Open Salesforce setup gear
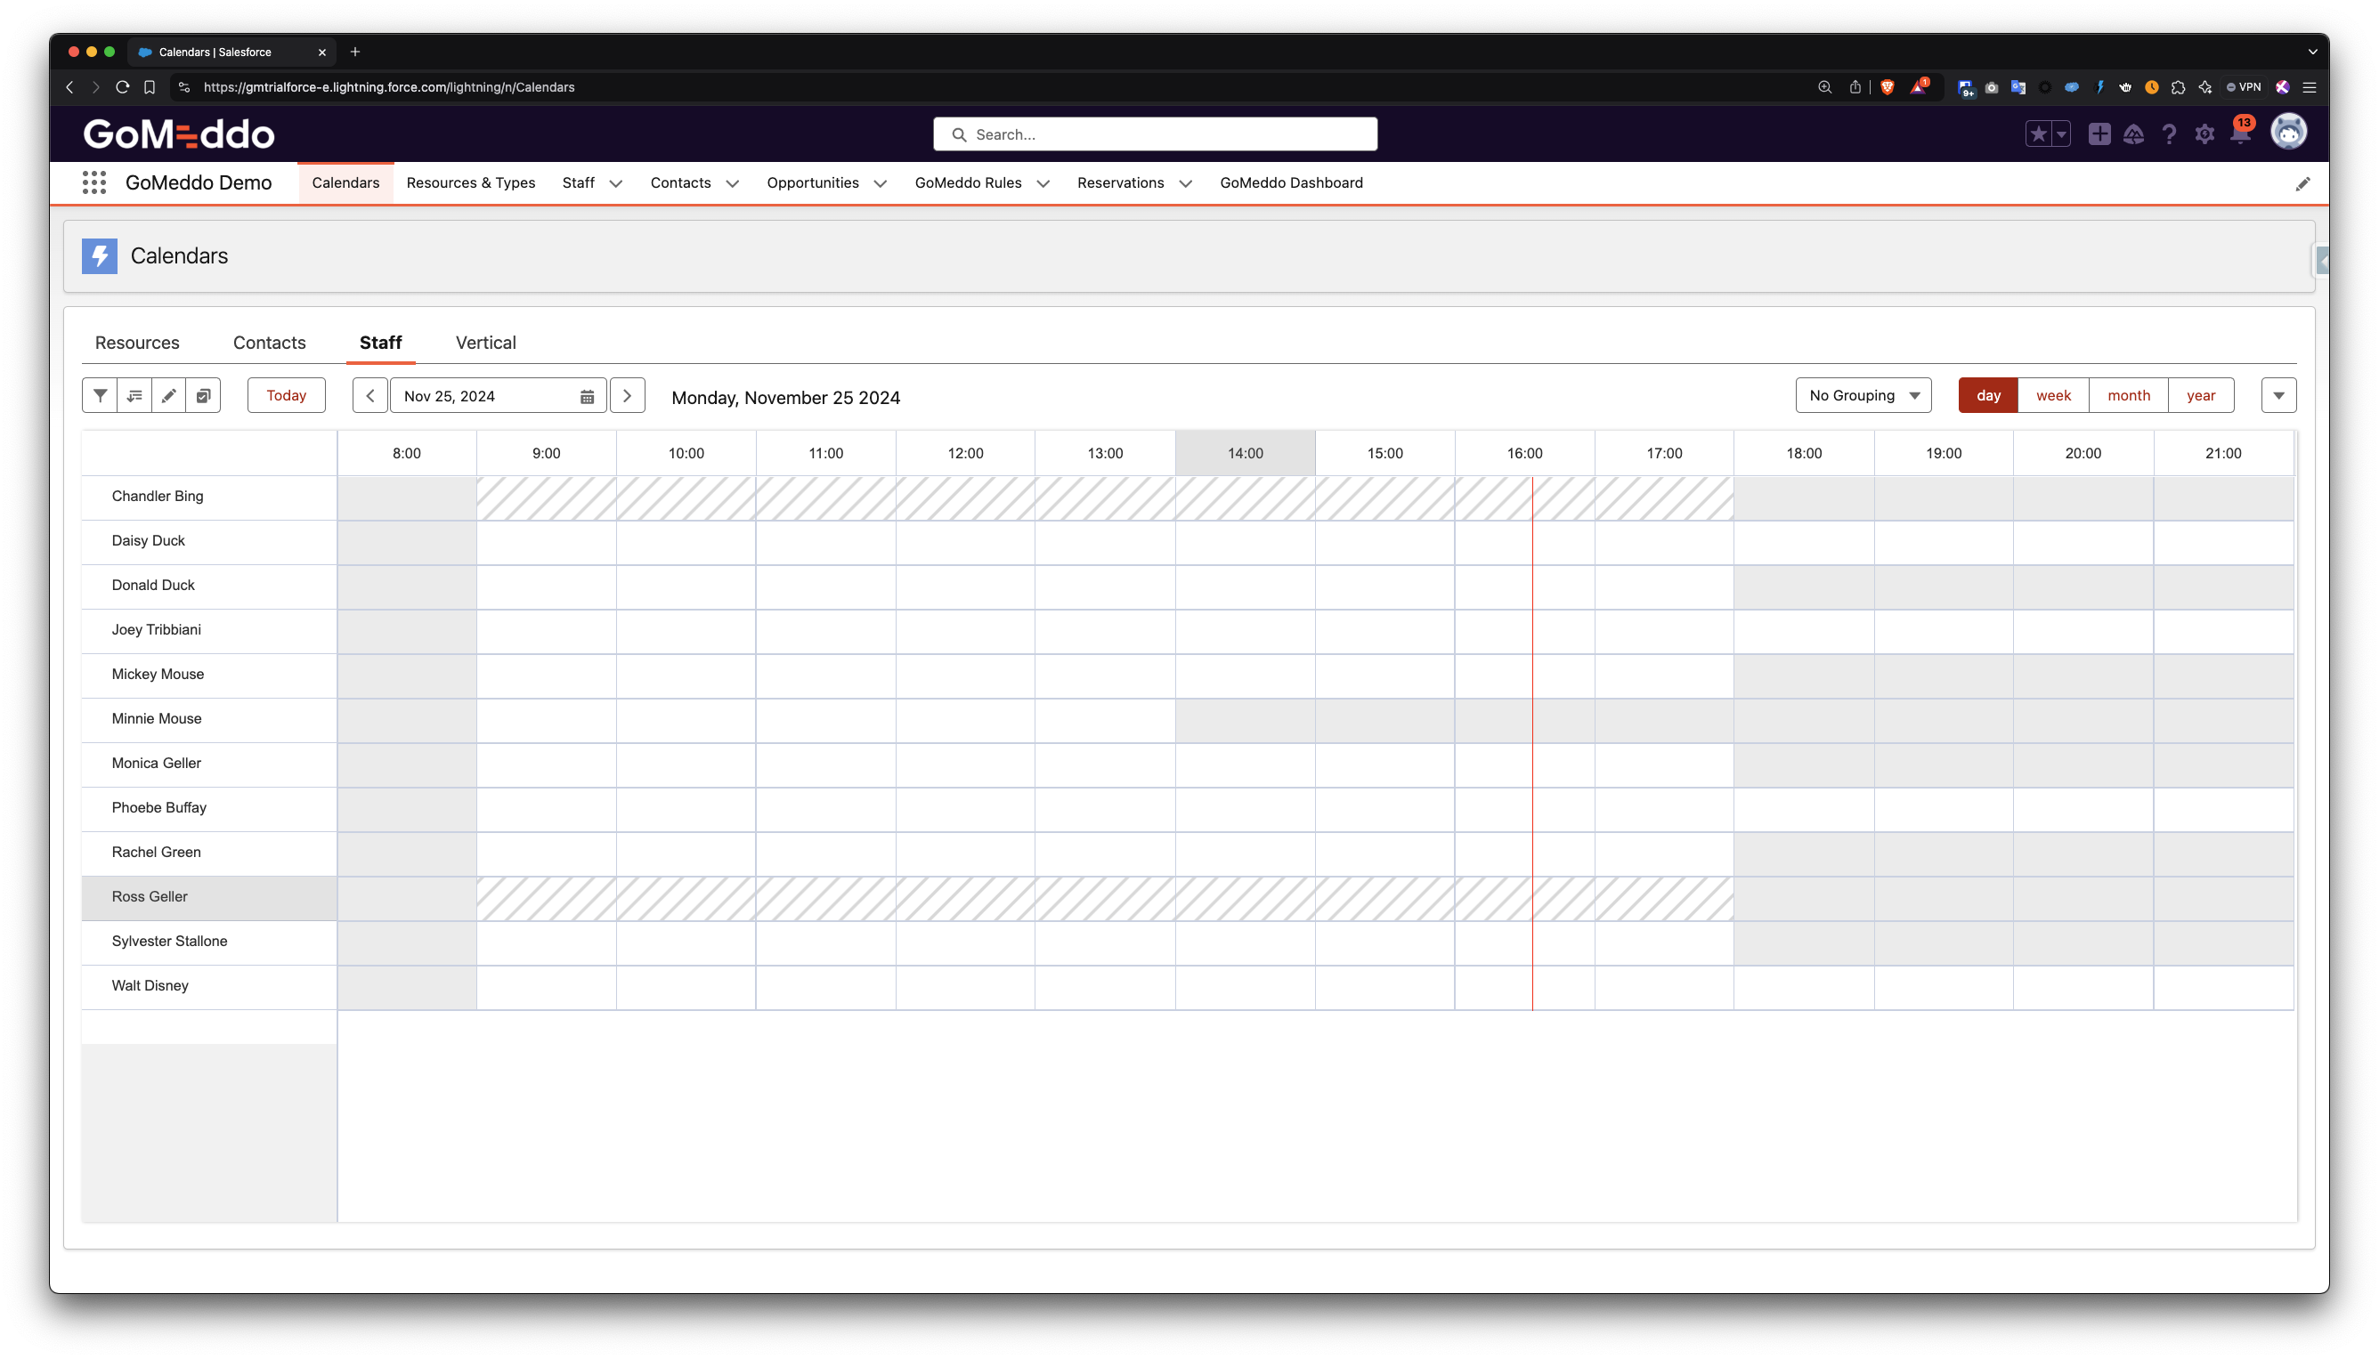This screenshot has height=1359, width=2379. tap(2204, 134)
